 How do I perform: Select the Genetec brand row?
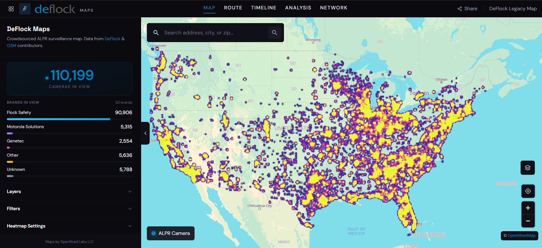coord(69,143)
